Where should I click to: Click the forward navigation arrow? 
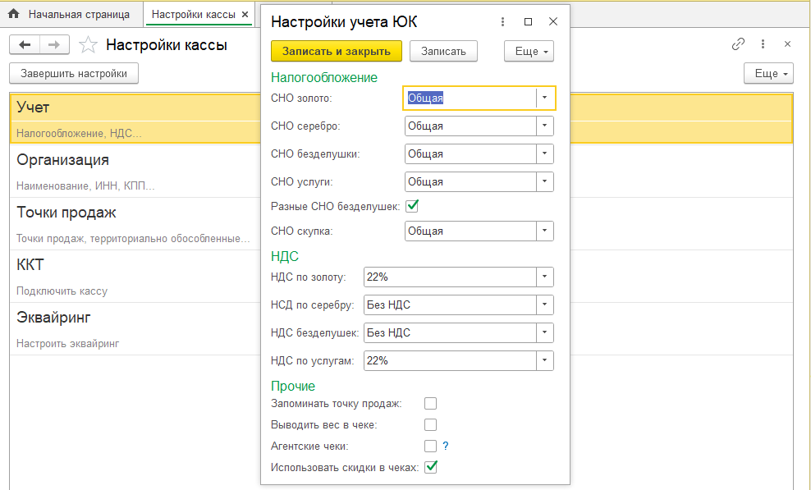point(54,45)
